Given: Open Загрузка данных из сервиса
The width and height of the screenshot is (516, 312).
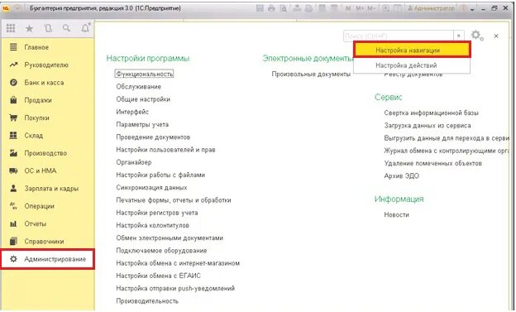Looking at the screenshot, I should 428,126.
